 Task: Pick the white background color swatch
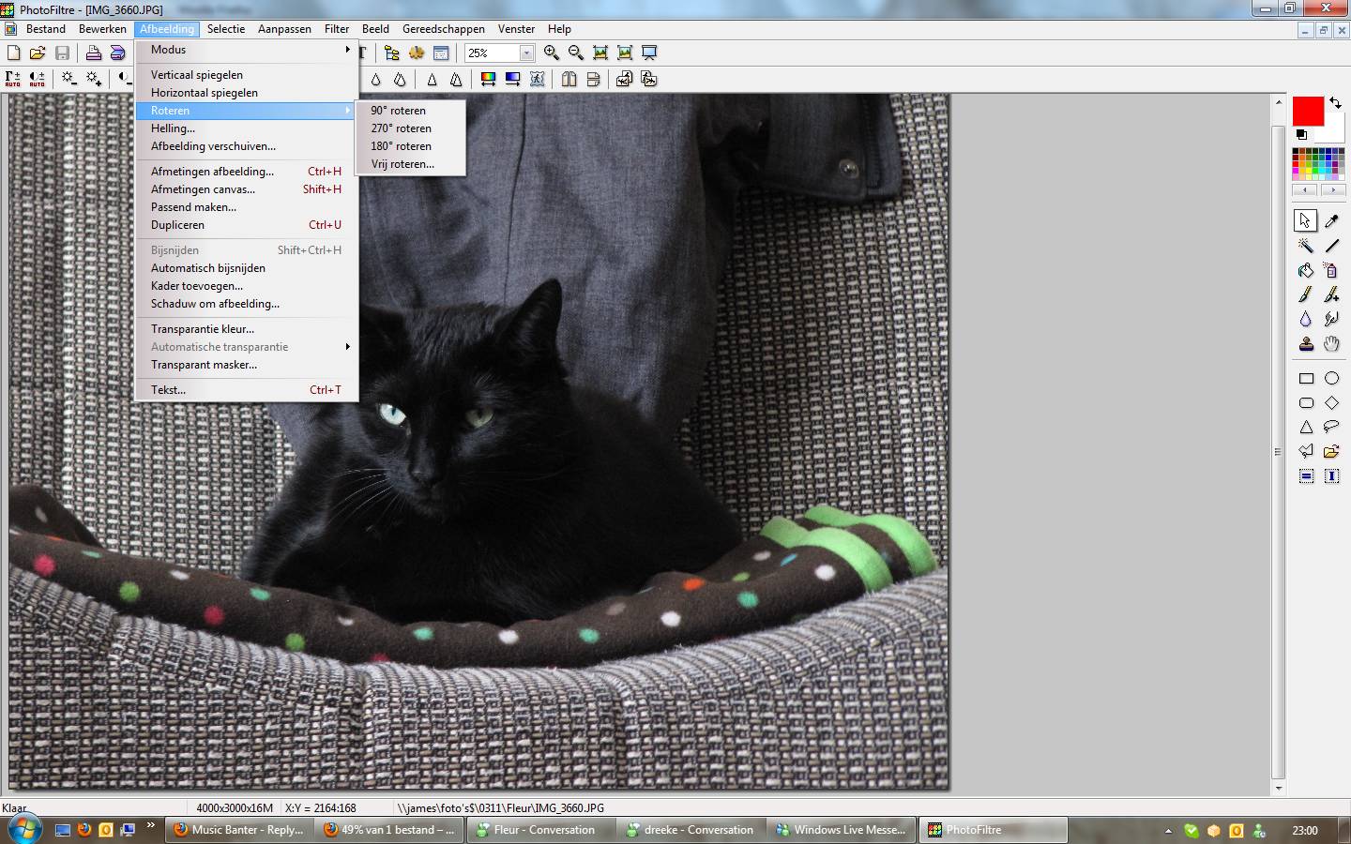1331,131
